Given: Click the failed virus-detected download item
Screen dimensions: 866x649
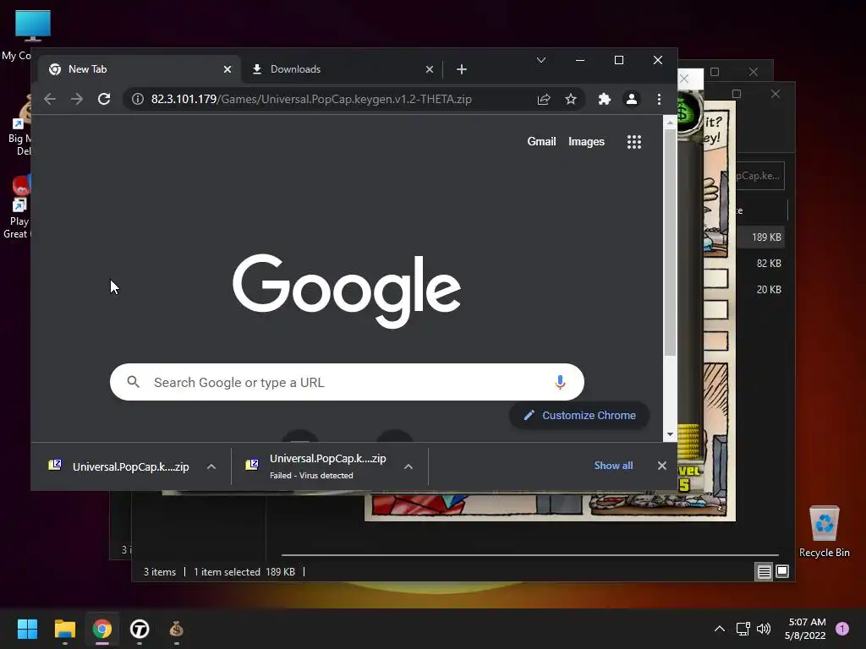Looking at the screenshot, I should pyautogui.click(x=316, y=466).
